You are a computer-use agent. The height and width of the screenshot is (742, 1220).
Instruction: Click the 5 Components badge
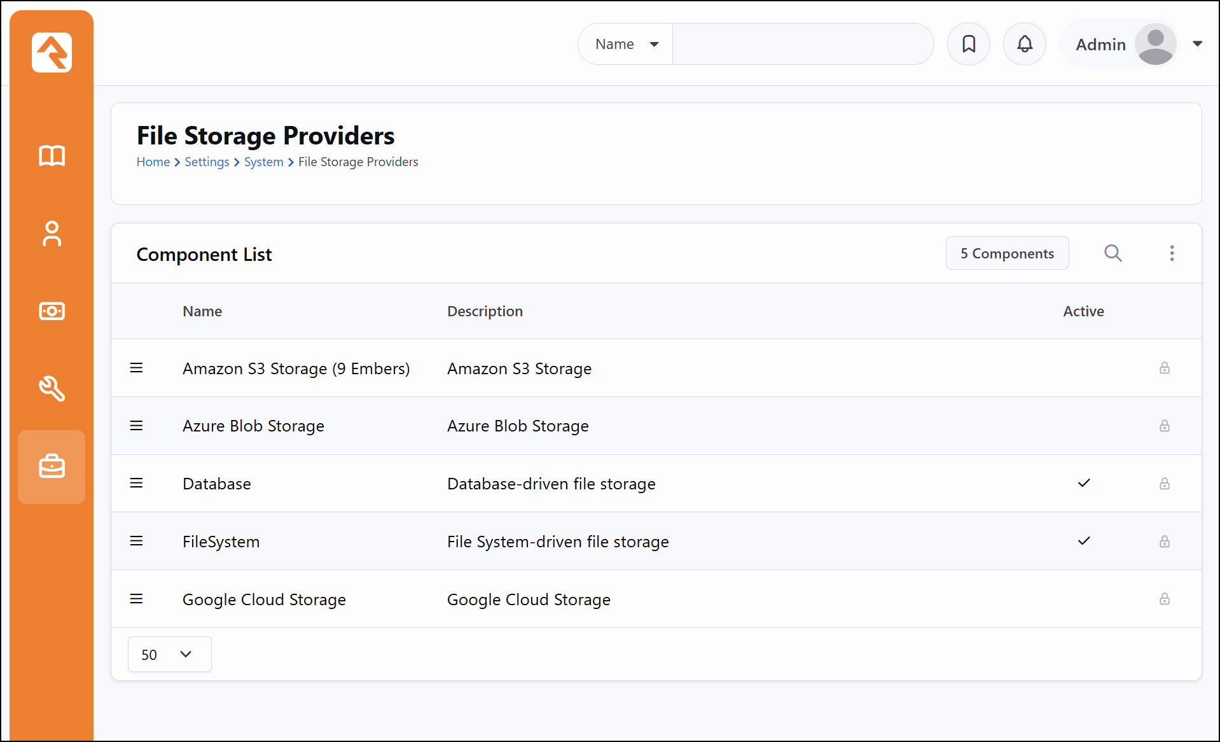click(1007, 253)
